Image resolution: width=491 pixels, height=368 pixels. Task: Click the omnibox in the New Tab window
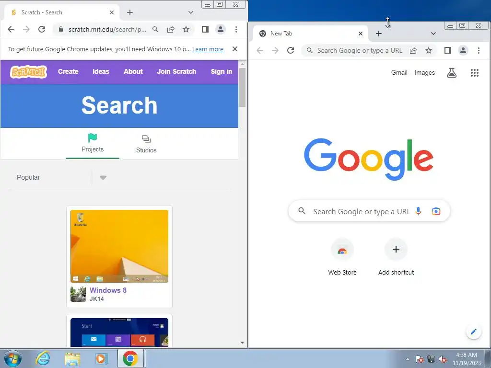pyautogui.click(x=360, y=50)
